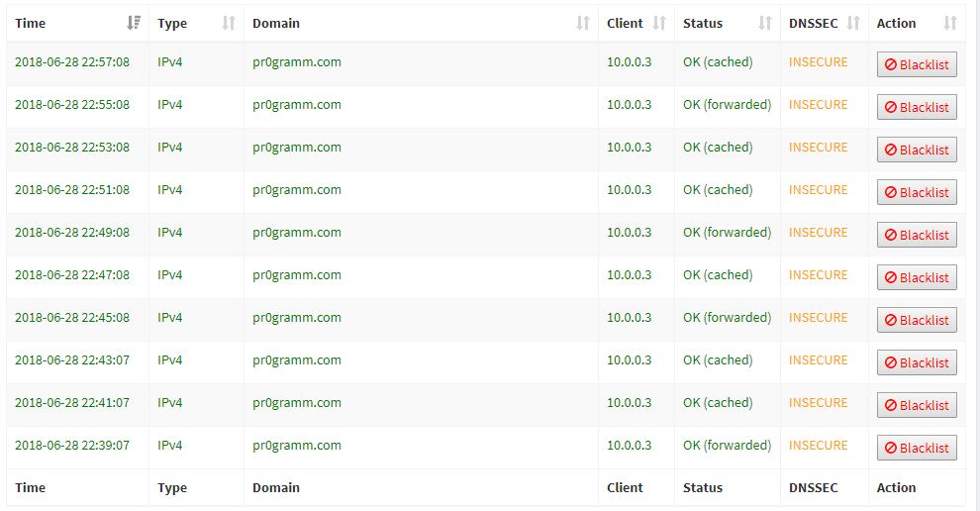Click INSECURE label in 22:45:08 row
Viewport: 980px width, 511px height.
(818, 317)
